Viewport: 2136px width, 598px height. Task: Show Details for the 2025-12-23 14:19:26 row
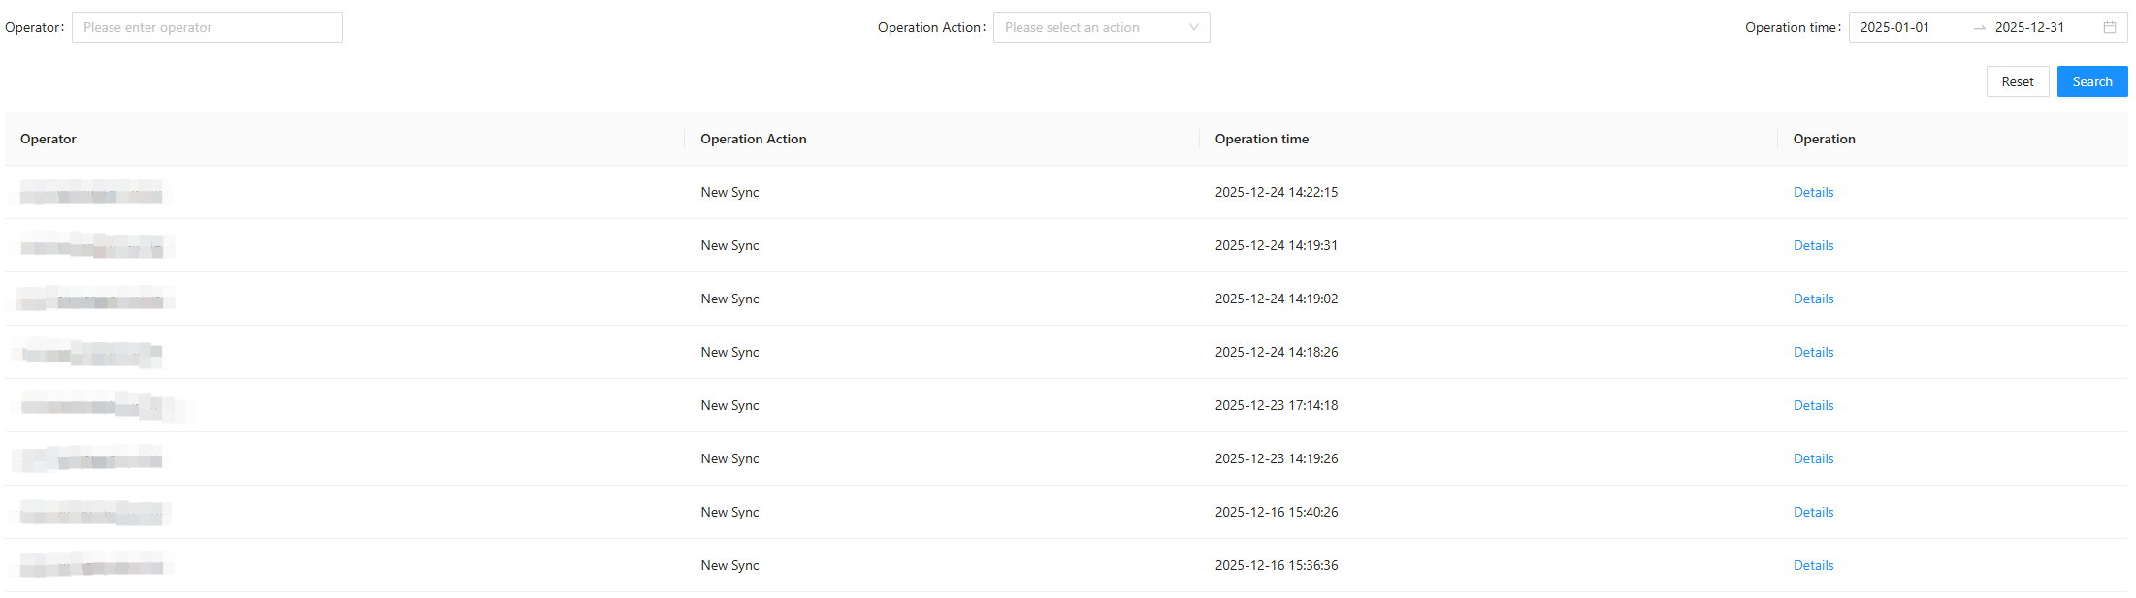1813,458
